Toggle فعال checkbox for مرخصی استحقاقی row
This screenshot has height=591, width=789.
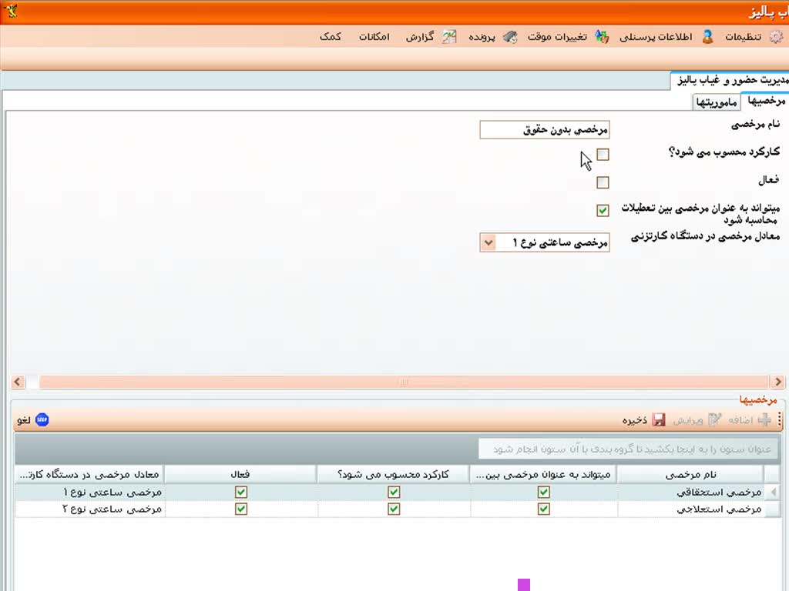241,492
